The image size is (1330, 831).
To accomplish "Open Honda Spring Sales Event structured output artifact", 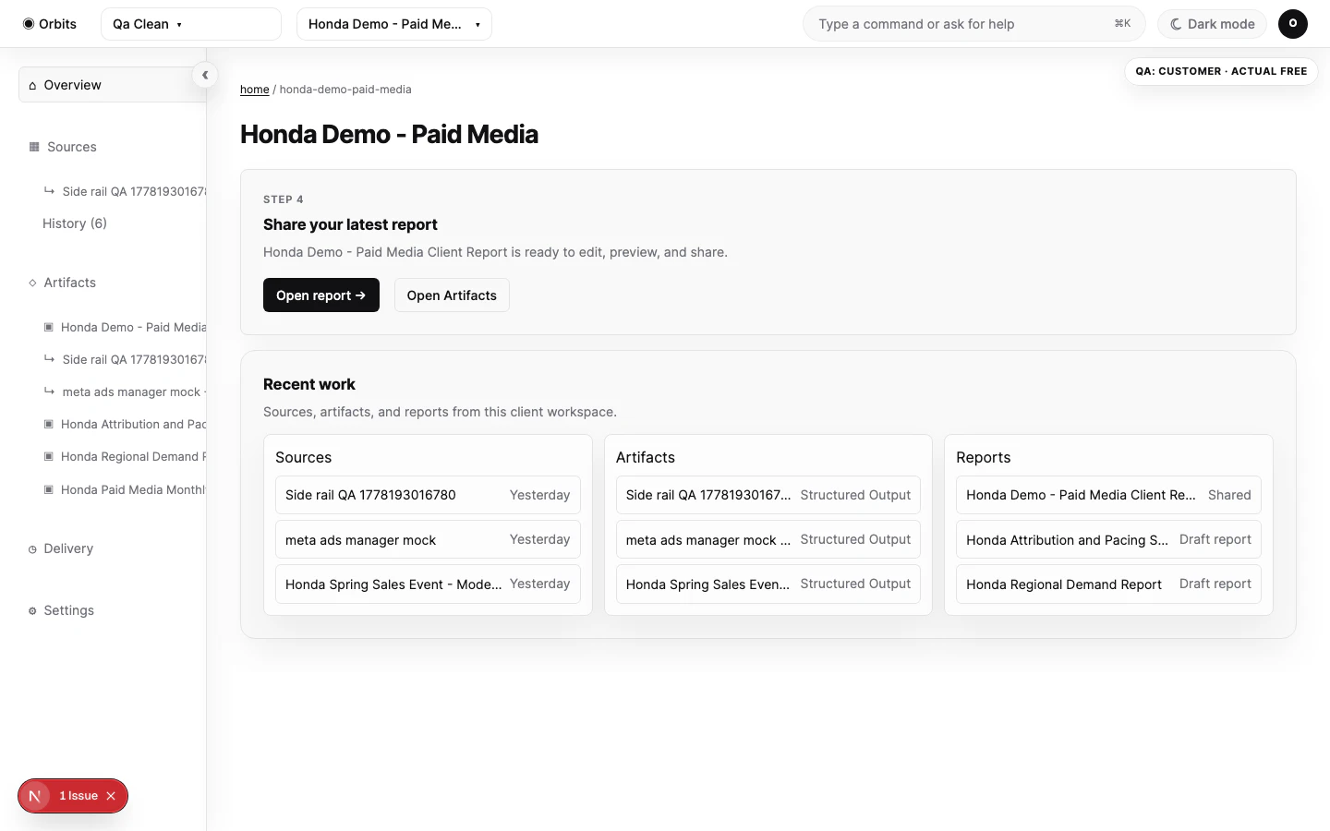I will pos(768,584).
